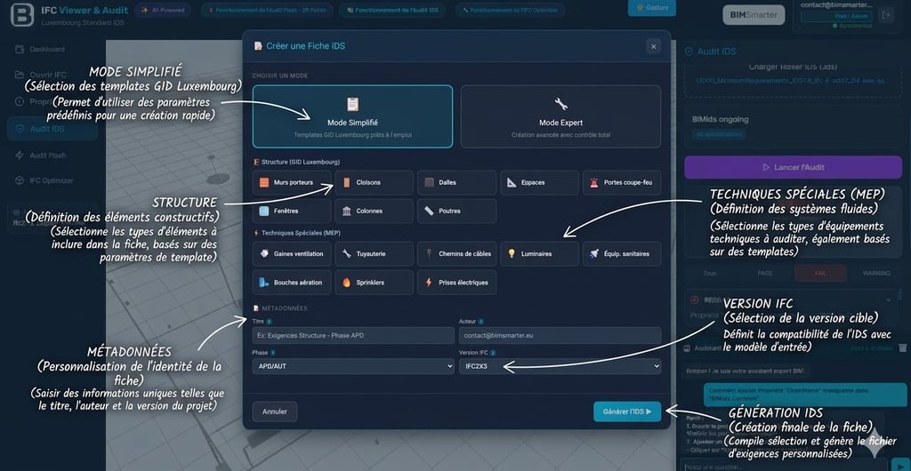The width and height of the screenshot is (911, 471).
Task: Open Fonctionnement de l'Audit IDS link
Action: click(392, 10)
